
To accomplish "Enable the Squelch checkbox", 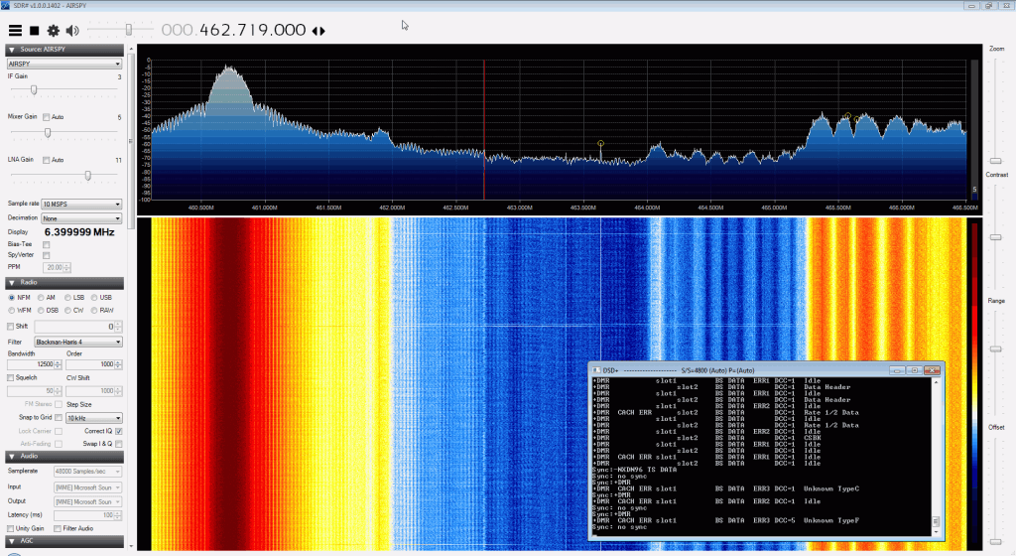I will coord(11,377).
